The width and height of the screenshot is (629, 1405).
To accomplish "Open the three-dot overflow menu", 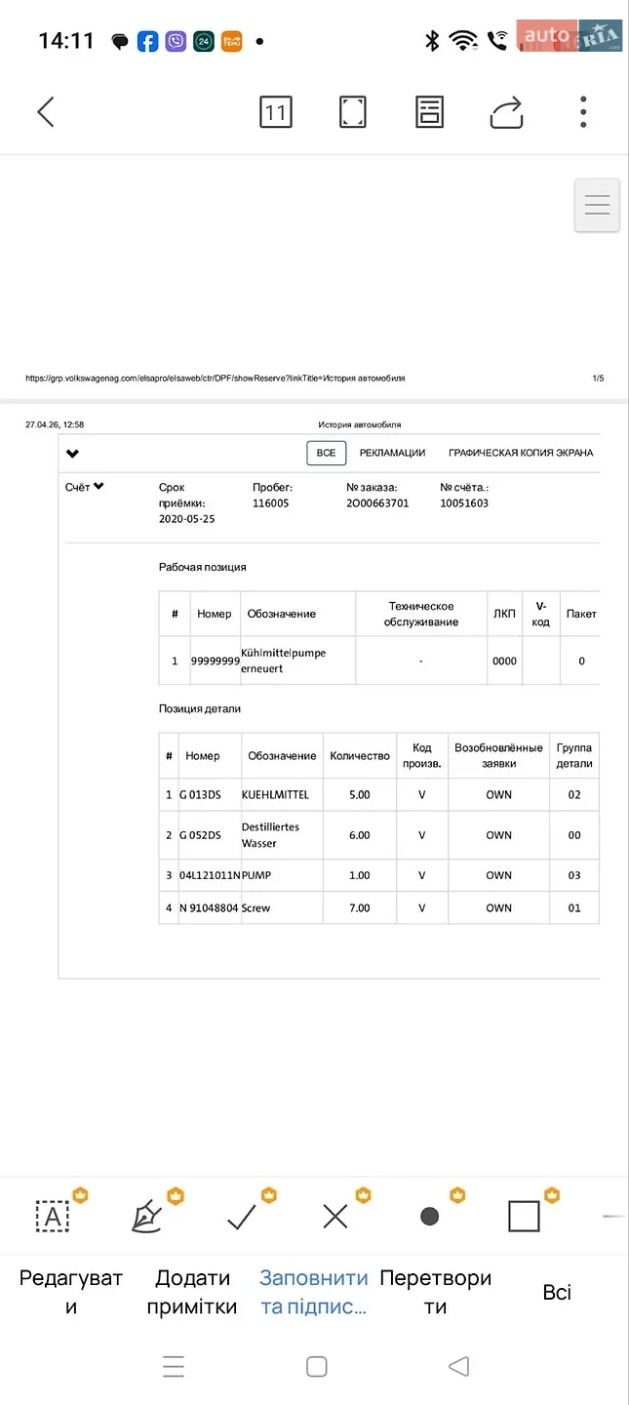I will click(x=583, y=112).
